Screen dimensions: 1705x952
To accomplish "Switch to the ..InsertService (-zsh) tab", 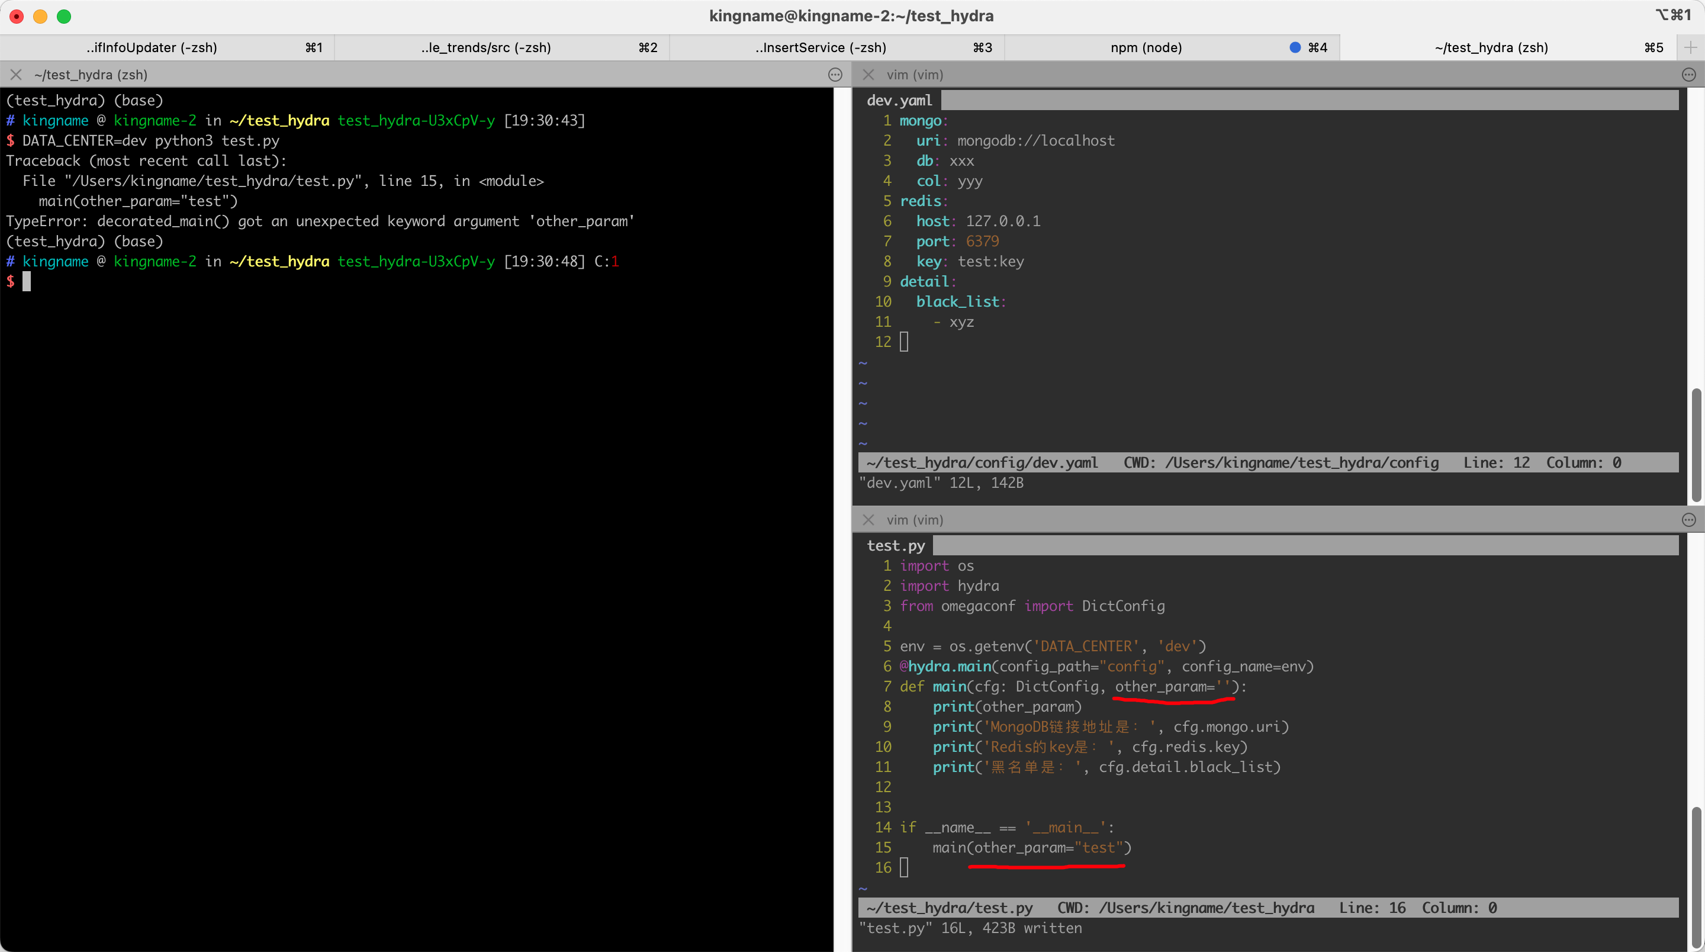I will tap(821, 48).
